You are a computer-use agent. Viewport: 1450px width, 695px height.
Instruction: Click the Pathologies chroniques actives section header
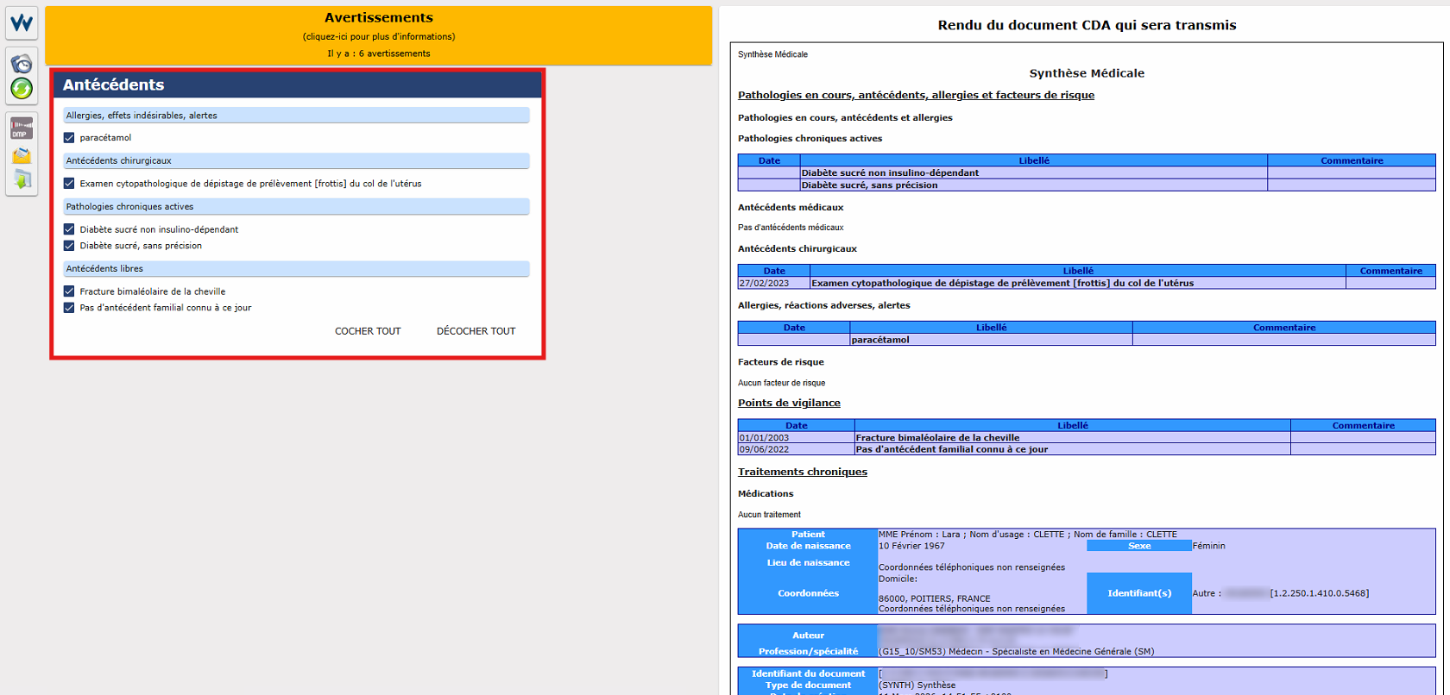pos(296,207)
